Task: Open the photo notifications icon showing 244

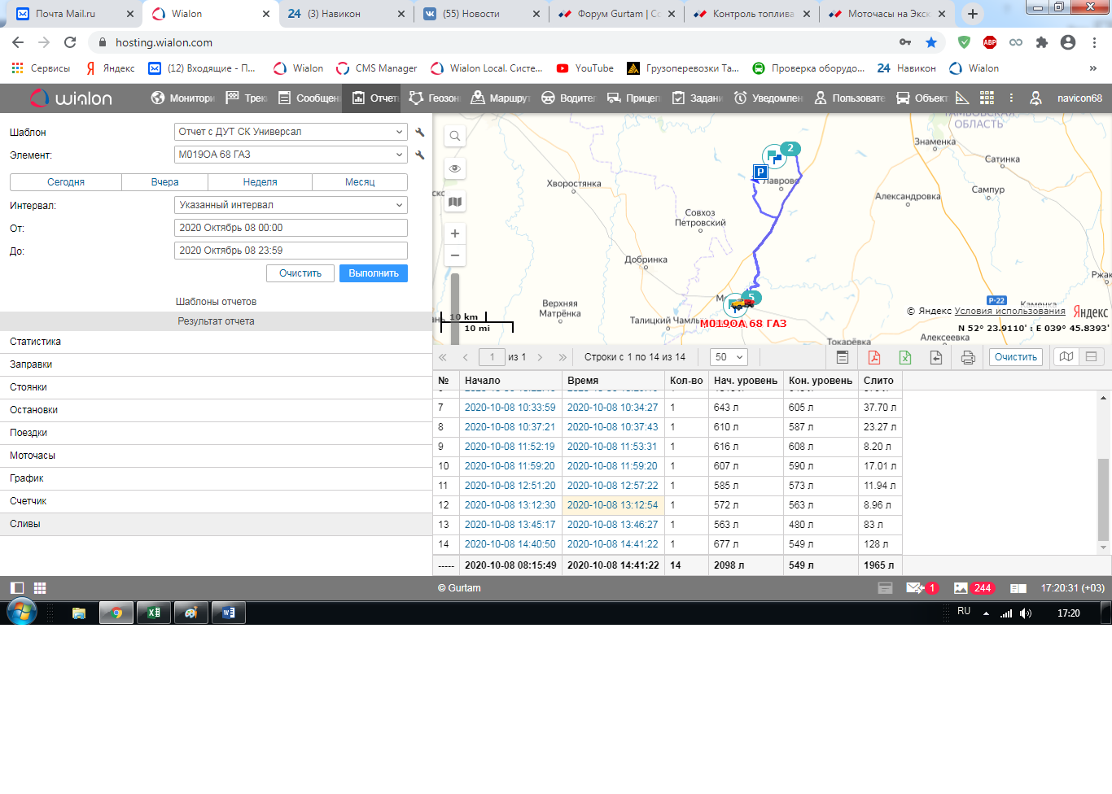Action: click(x=974, y=588)
